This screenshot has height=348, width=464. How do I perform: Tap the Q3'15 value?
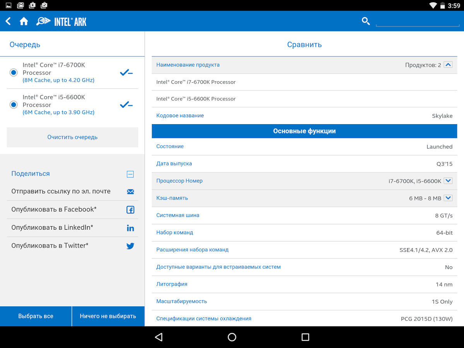click(x=444, y=164)
